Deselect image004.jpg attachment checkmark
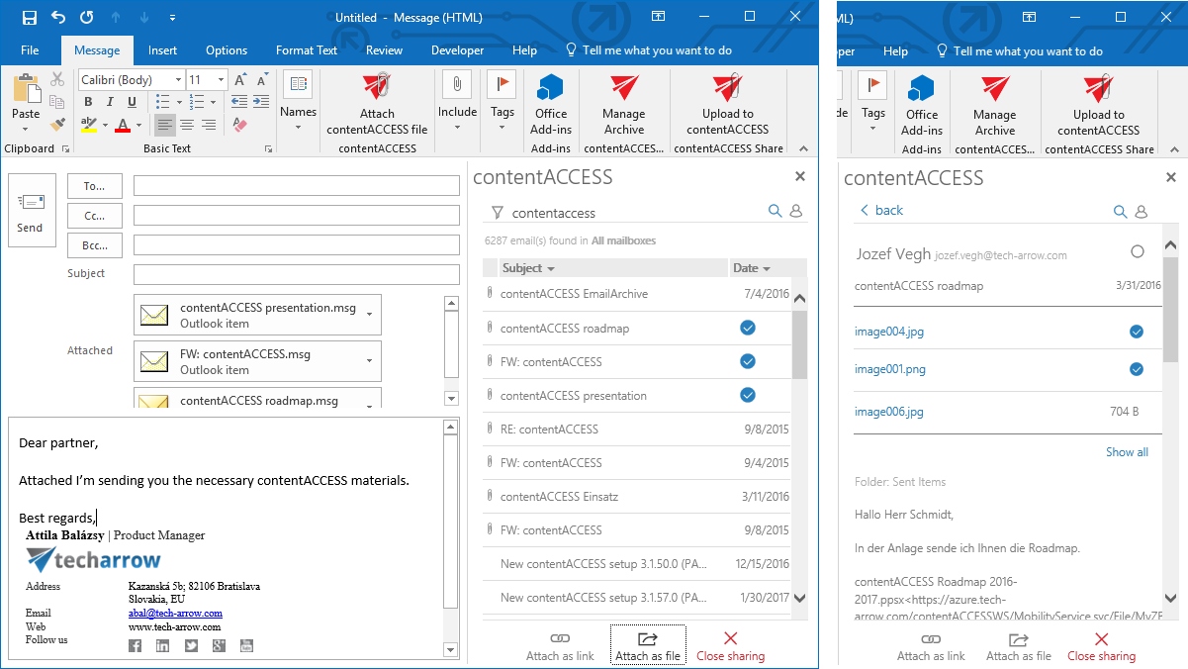Image resolution: width=1188 pixels, height=669 pixels. [x=1137, y=332]
